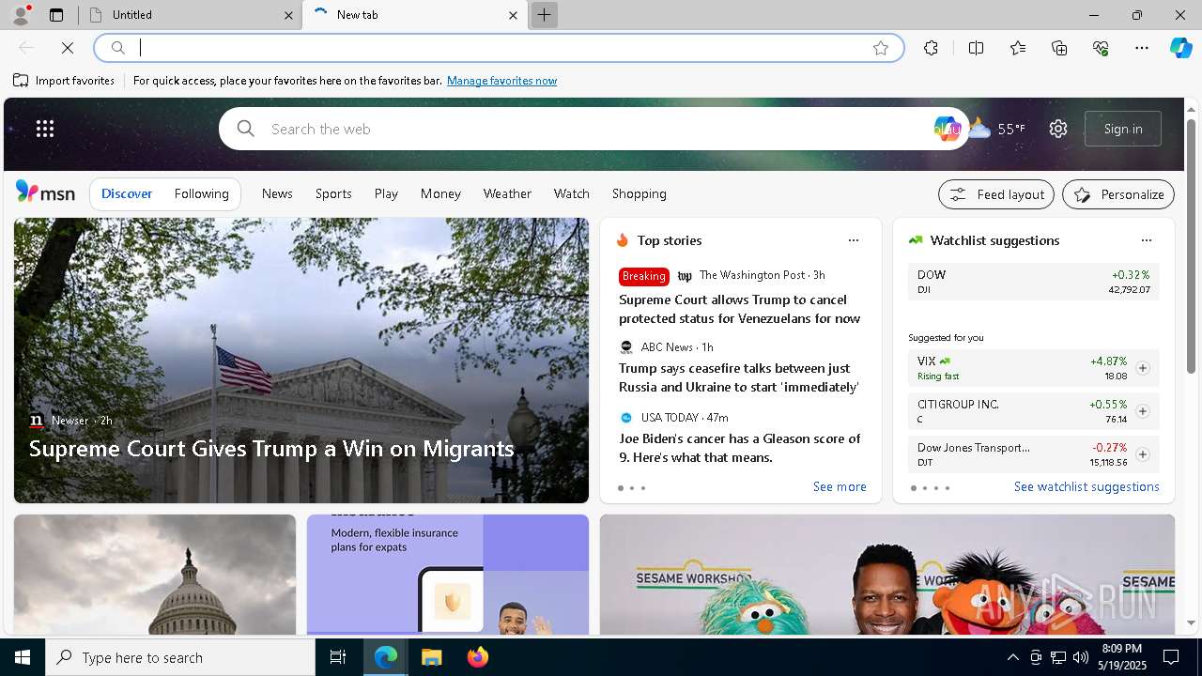Open the Favorites hub icon
Screen dimensions: 1202x676
1018,48
